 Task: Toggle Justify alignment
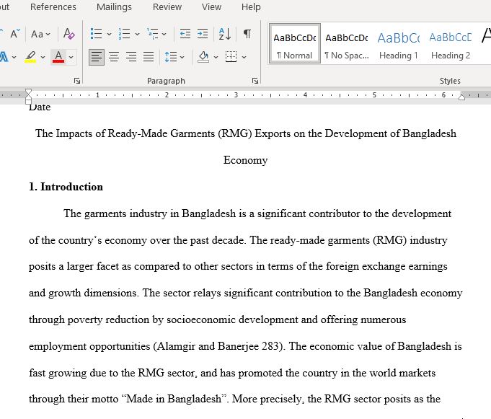tap(149, 57)
